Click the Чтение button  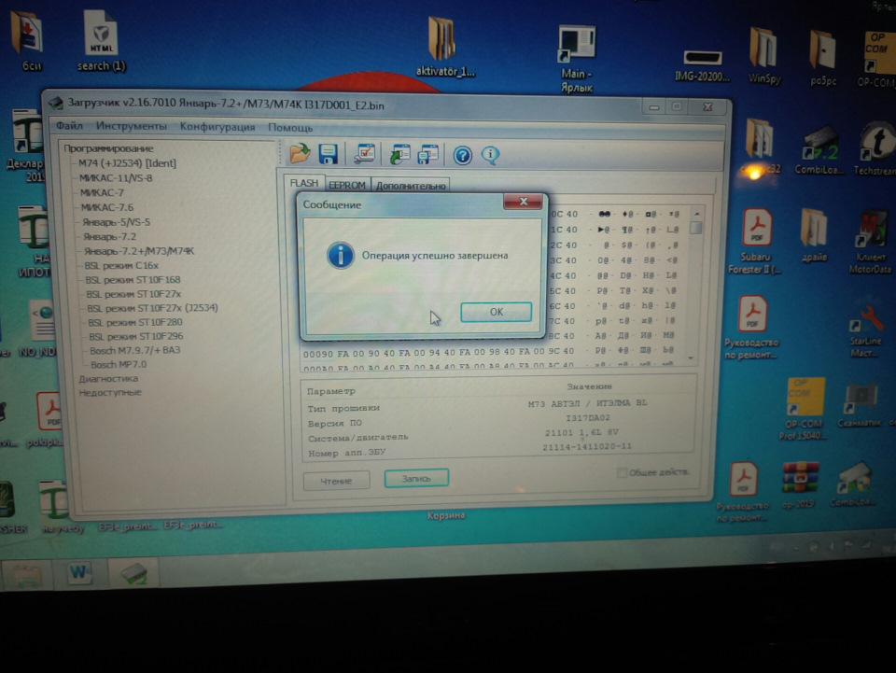pos(336,481)
